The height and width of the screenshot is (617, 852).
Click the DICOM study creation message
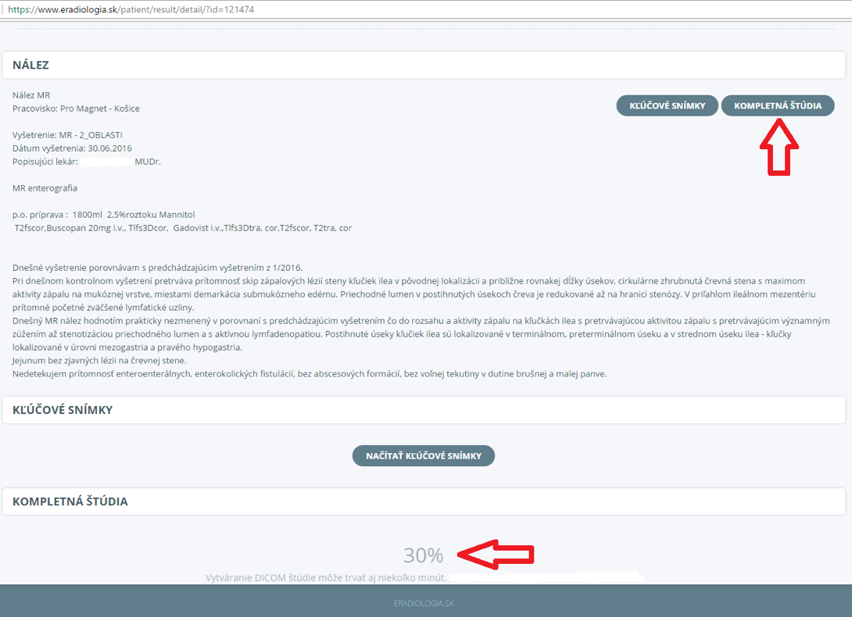coord(326,578)
